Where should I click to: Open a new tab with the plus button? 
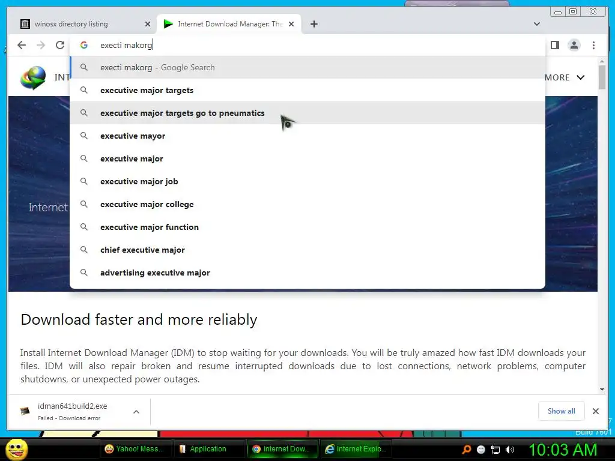[x=314, y=24]
